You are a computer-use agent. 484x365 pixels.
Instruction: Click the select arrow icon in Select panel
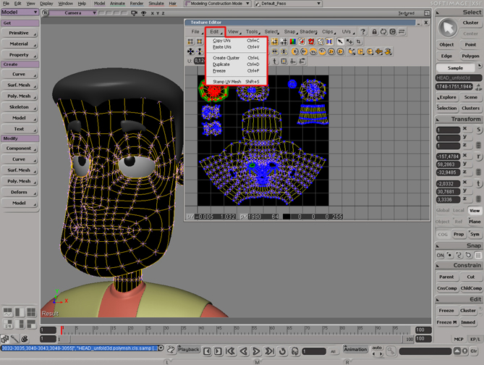pos(448,27)
